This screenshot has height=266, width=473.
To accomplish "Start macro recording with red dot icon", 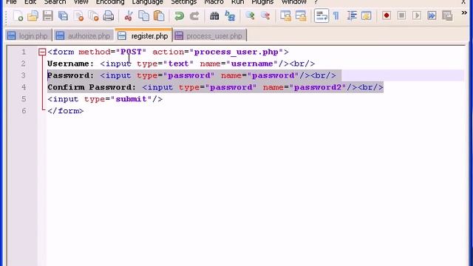I will pyautogui.click(x=387, y=16).
